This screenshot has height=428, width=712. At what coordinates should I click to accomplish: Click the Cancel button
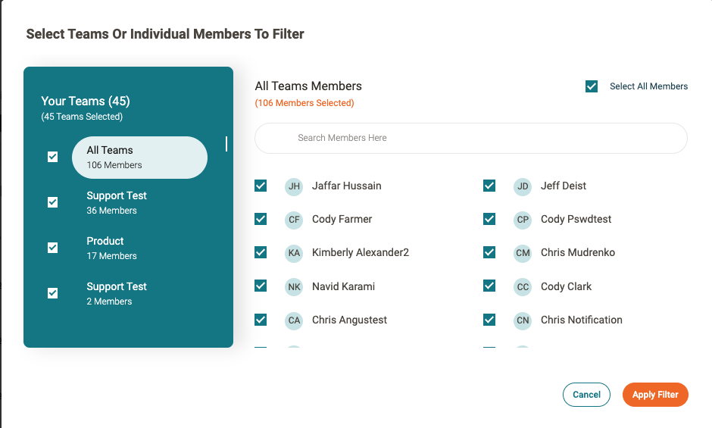[x=586, y=395]
